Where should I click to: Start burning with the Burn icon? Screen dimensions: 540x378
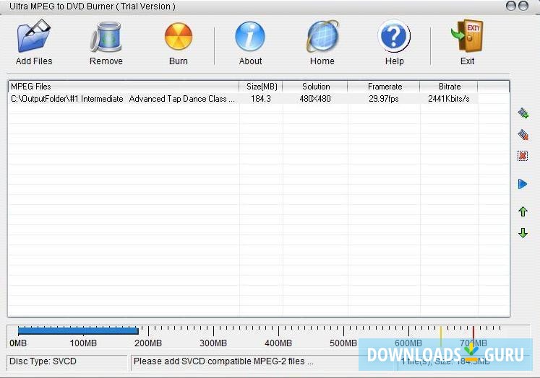pyautogui.click(x=179, y=36)
